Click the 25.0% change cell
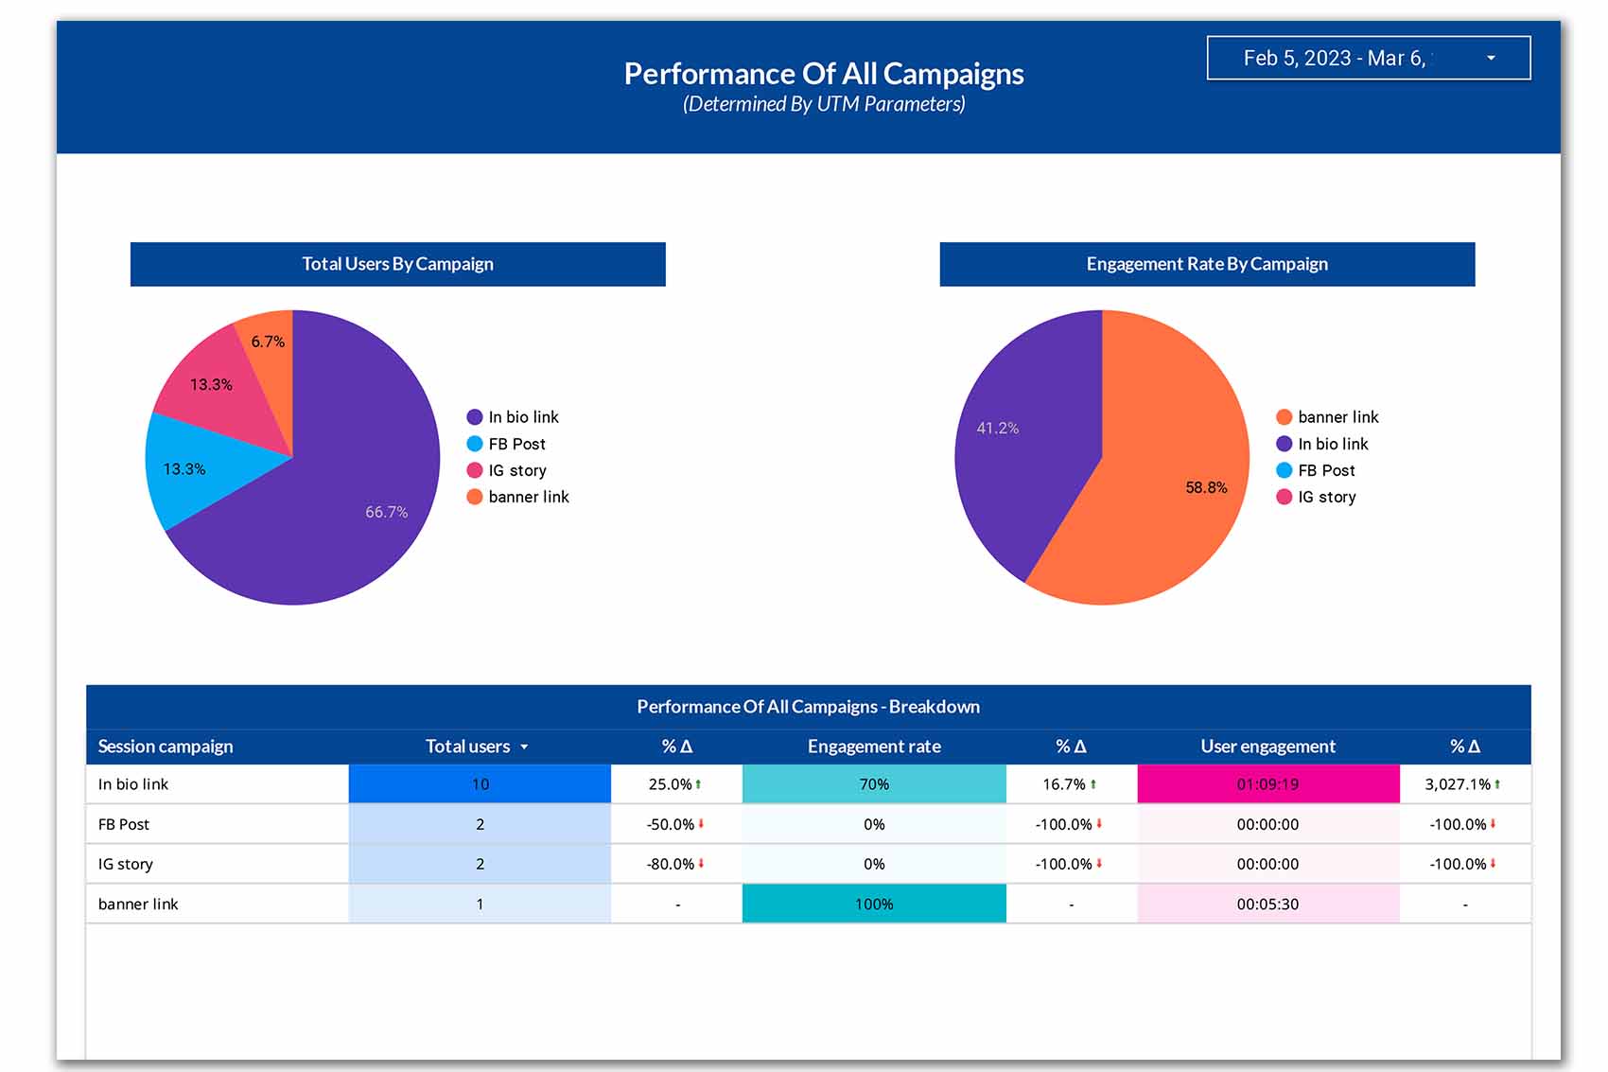This screenshot has width=1608, height=1072. point(676,784)
